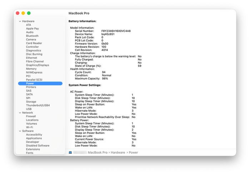Select Accessibility under Software
250x174 pixels.
pyautogui.click(x=34, y=135)
